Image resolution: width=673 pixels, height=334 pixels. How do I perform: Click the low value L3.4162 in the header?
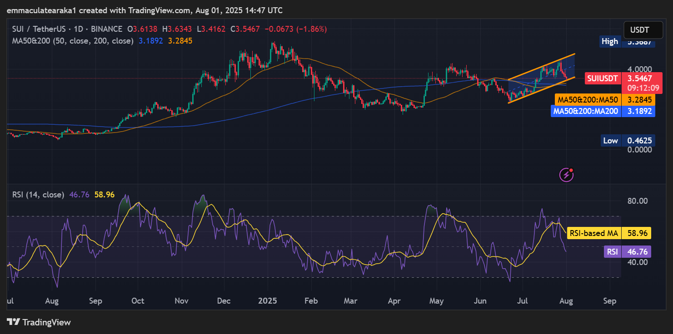pyautogui.click(x=211, y=29)
